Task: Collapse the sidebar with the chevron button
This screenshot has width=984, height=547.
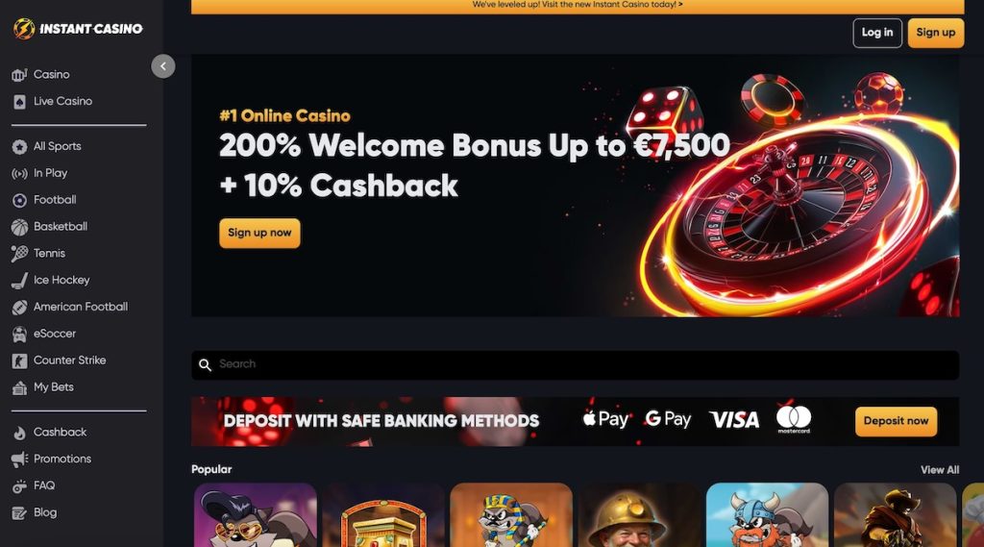Action: [163, 66]
